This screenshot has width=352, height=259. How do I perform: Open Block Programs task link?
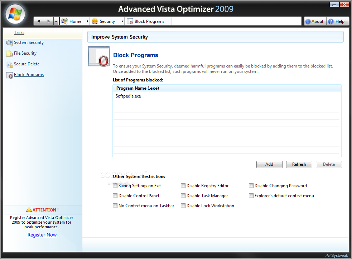click(x=29, y=75)
